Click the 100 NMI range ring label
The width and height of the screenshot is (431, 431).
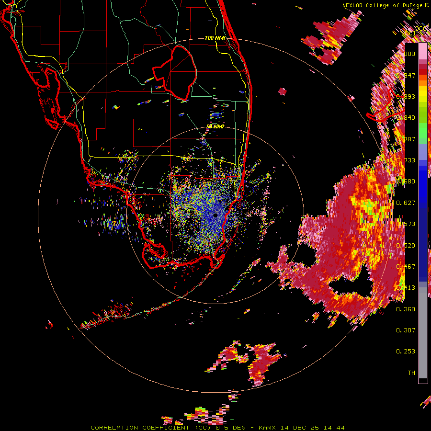tap(215, 38)
